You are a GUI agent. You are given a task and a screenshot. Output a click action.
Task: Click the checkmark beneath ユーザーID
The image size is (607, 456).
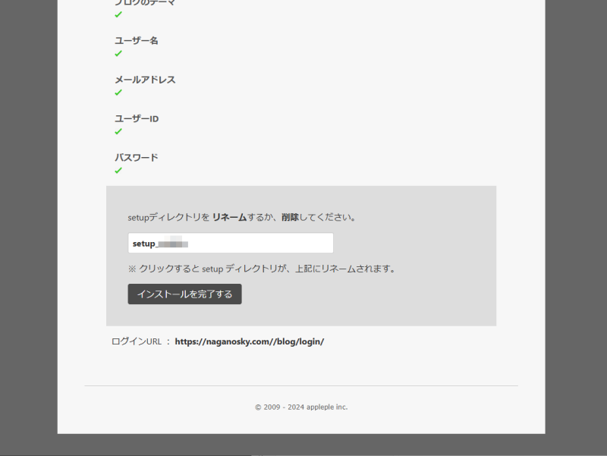pyautogui.click(x=118, y=131)
